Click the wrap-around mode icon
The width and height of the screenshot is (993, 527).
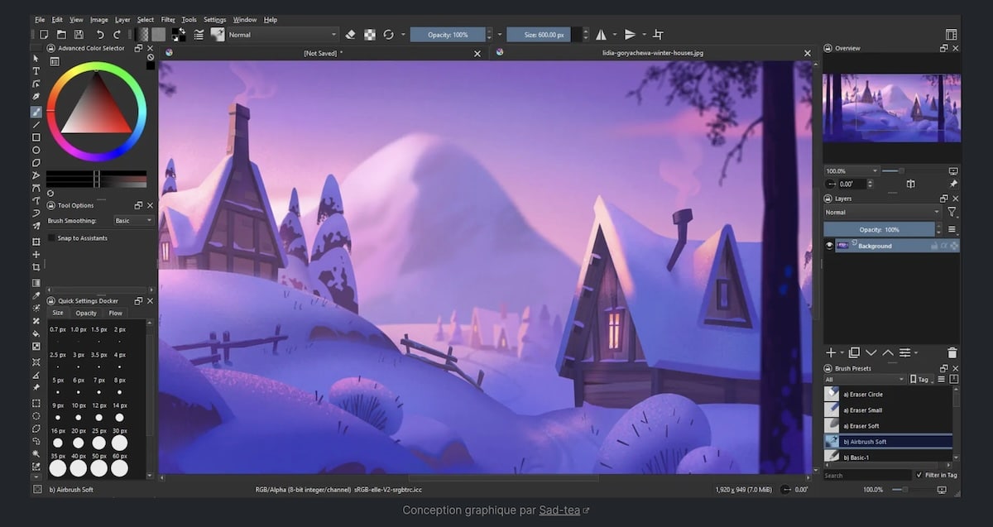[658, 35]
